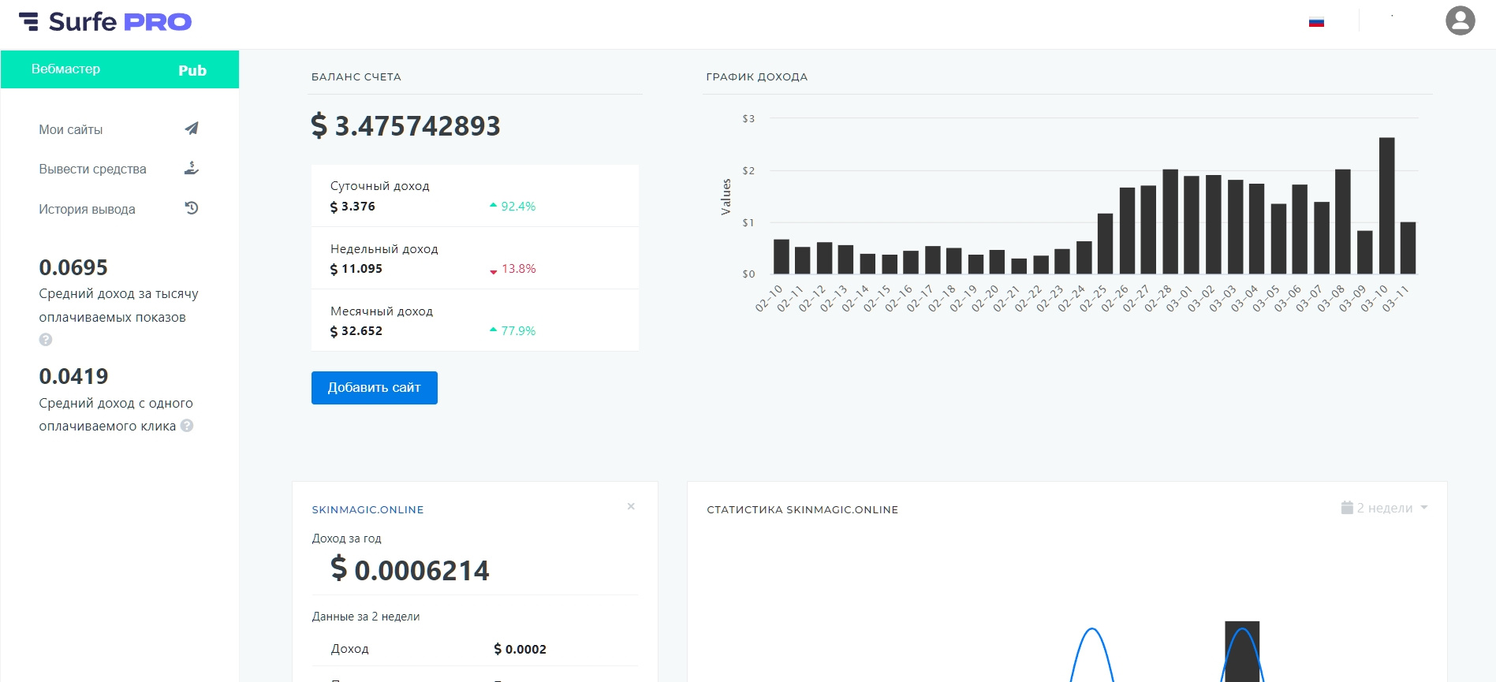Click the $3 axis label on chart
Image resolution: width=1496 pixels, height=682 pixels.
(x=748, y=119)
